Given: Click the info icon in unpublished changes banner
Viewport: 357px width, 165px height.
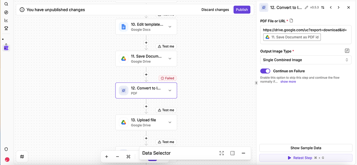Looking at the screenshot, I should point(22,10).
